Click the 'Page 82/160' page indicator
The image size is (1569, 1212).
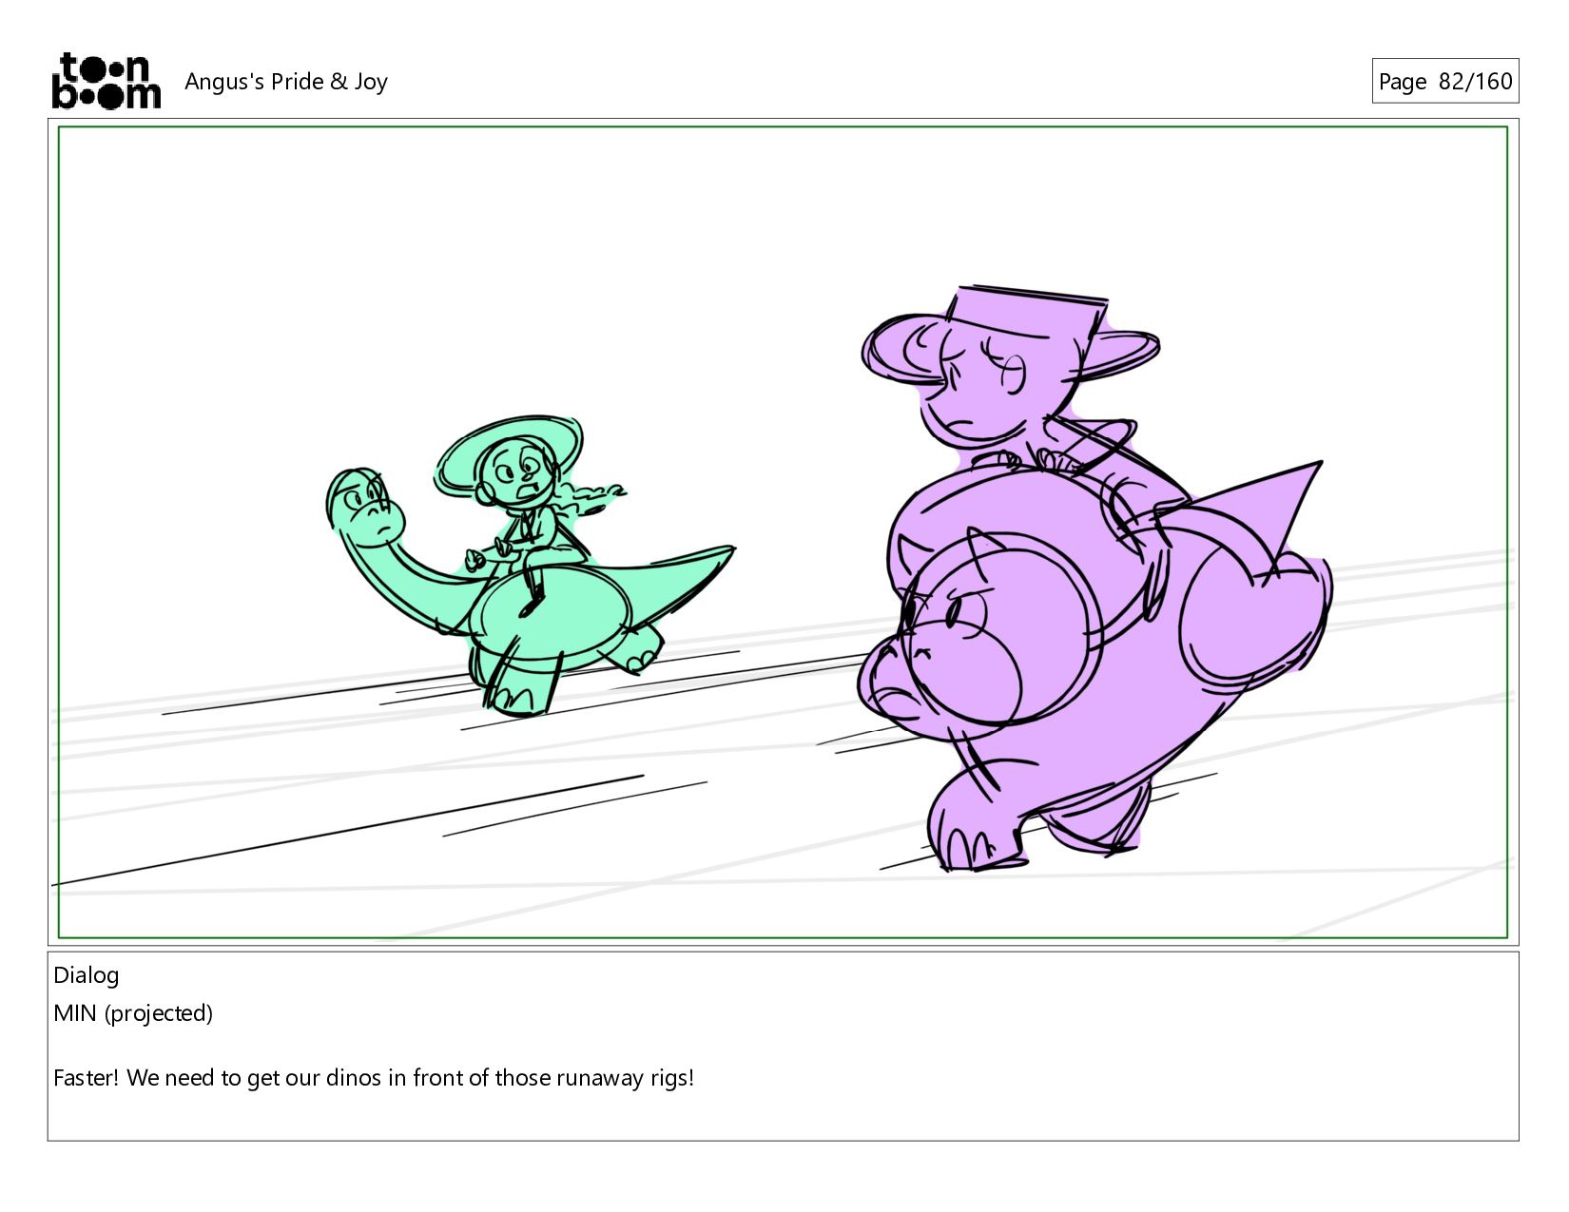coord(1444,81)
